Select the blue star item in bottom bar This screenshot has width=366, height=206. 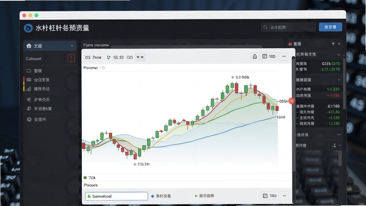pos(161,196)
